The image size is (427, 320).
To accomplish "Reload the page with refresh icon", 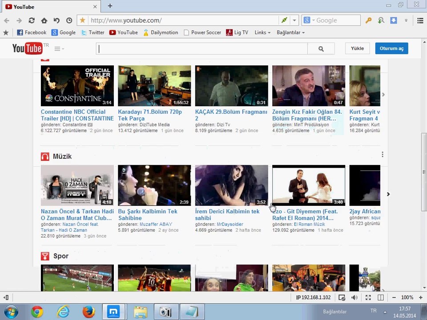I will 32,20.
